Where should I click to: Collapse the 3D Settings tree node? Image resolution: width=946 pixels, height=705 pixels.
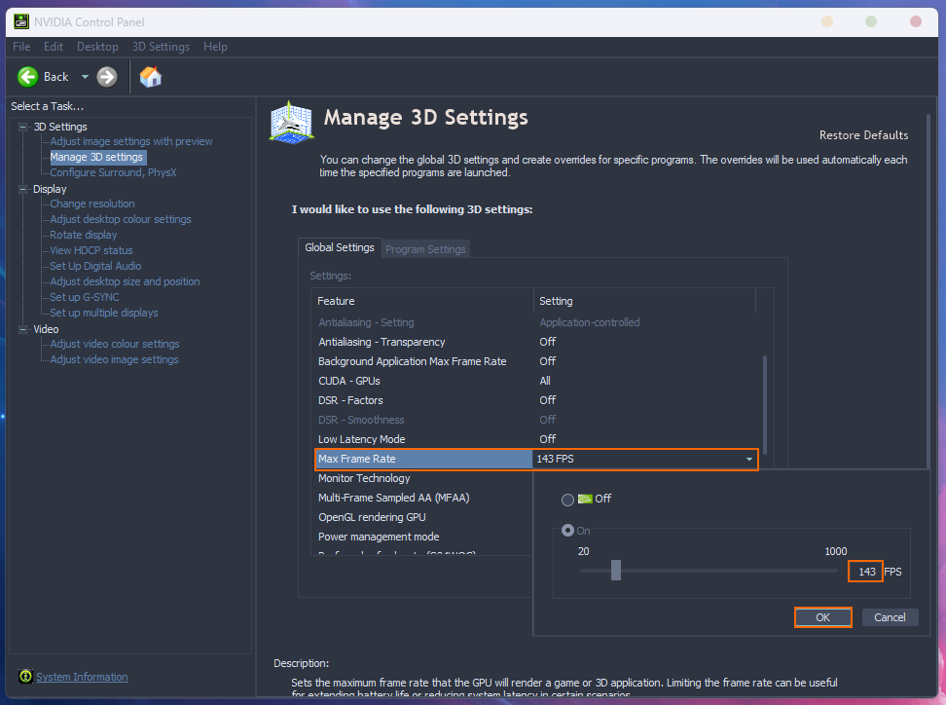click(23, 127)
